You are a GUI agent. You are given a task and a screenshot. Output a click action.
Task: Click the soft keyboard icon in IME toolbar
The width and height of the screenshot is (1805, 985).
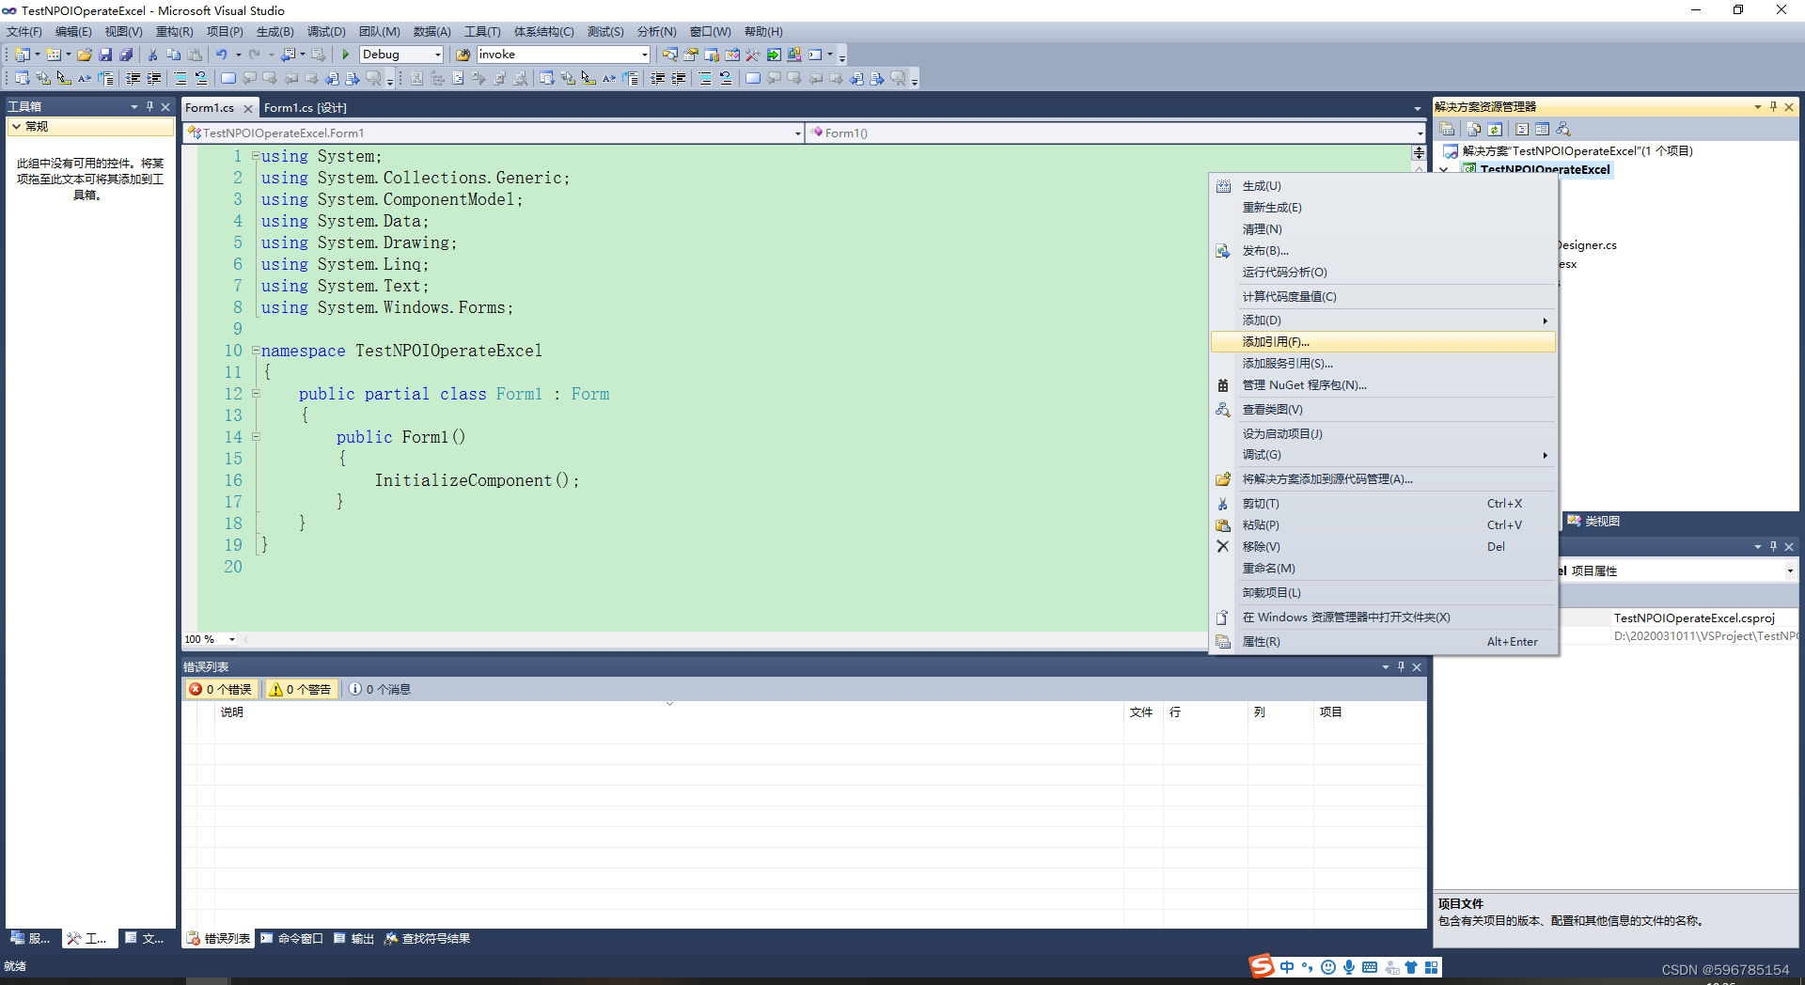(x=1370, y=967)
